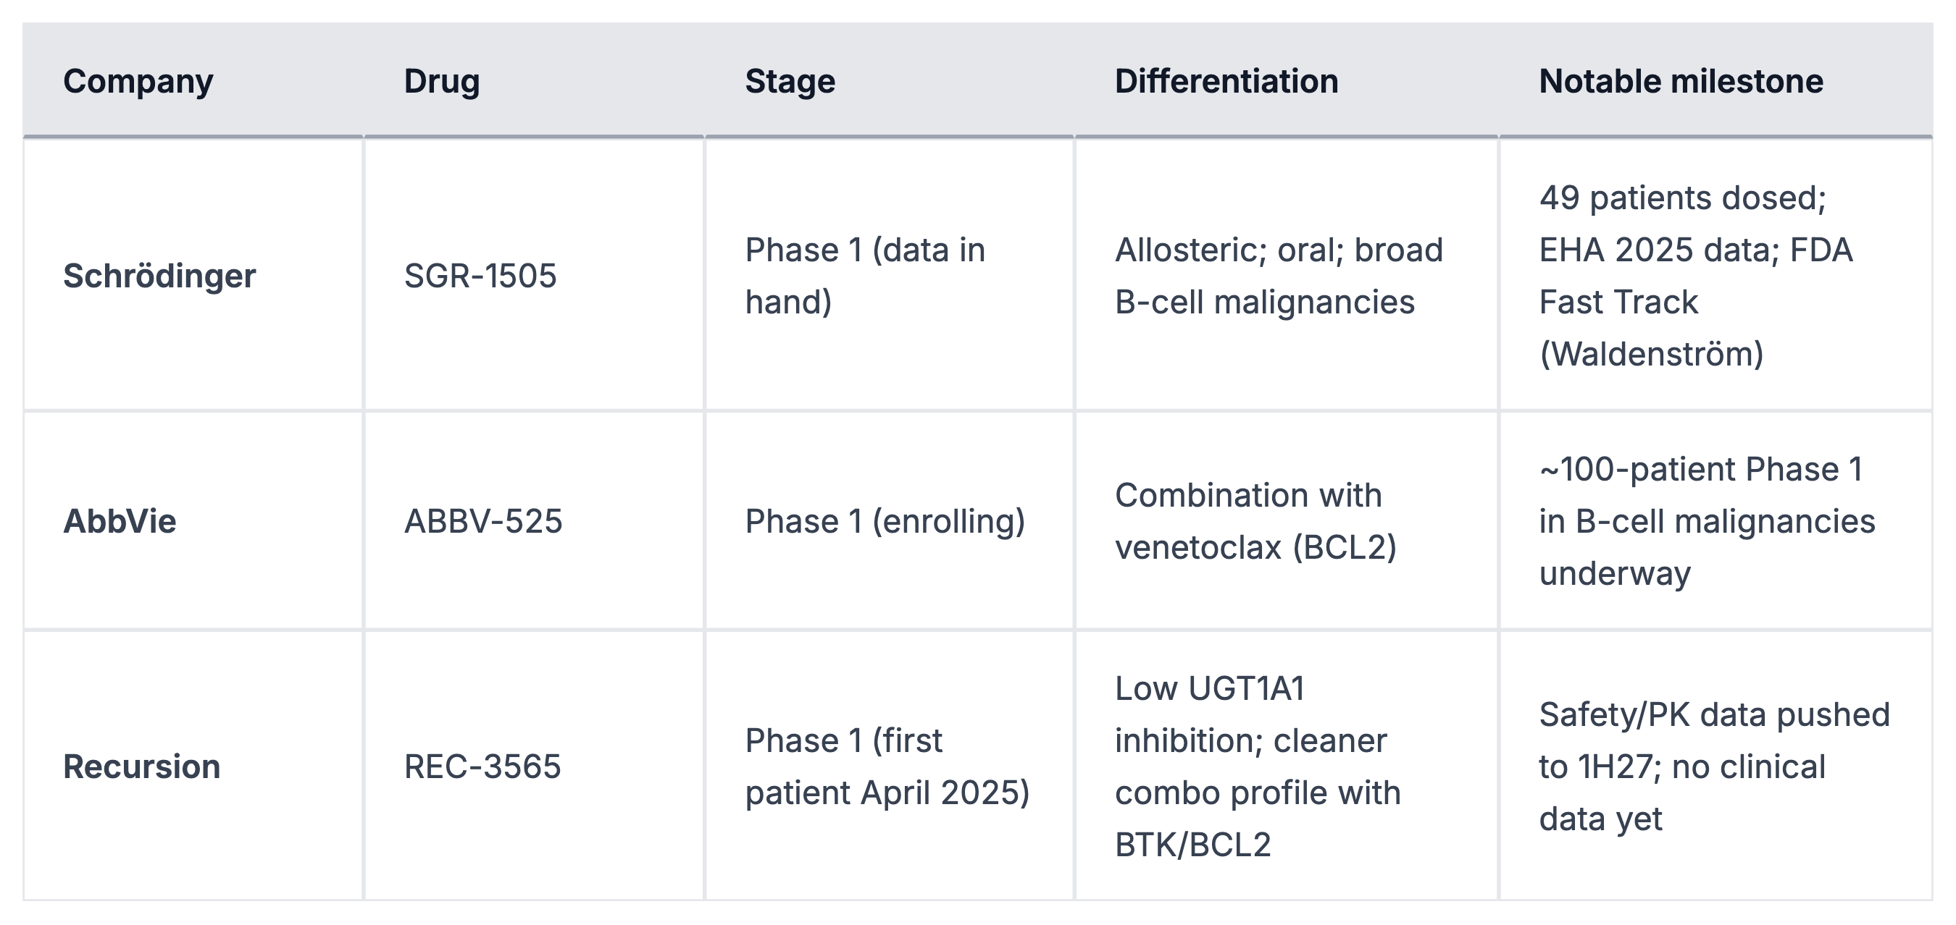The height and width of the screenshot is (925, 1956).
Task: Click the Phase 1 (enrolling) cell
Action: (x=885, y=521)
